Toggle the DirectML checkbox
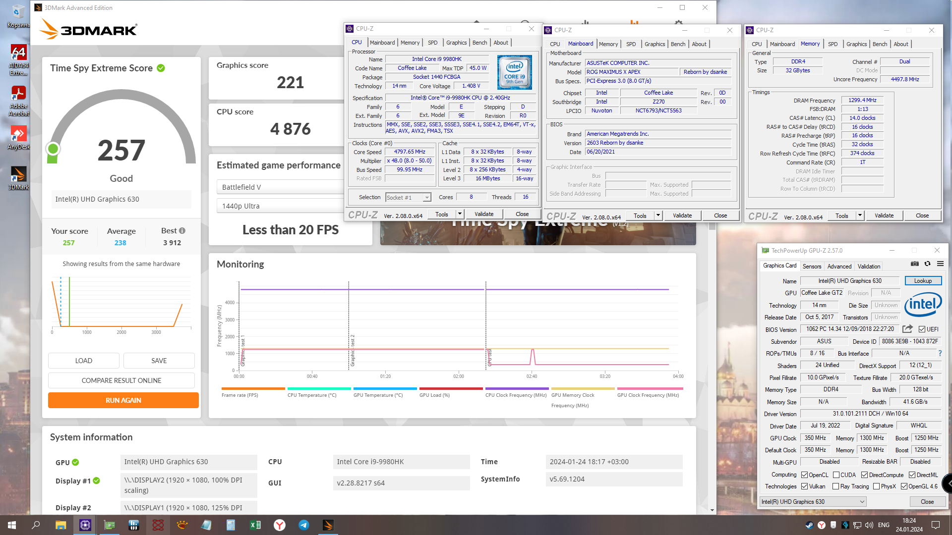The width and height of the screenshot is (952, 535). (x=912, y=475)
